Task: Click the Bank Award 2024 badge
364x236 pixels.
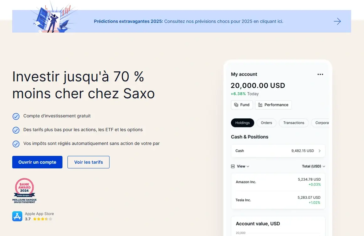Action: (24, 191)
